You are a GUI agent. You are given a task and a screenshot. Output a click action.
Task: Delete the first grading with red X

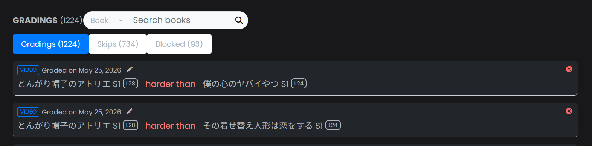point(569,69)
